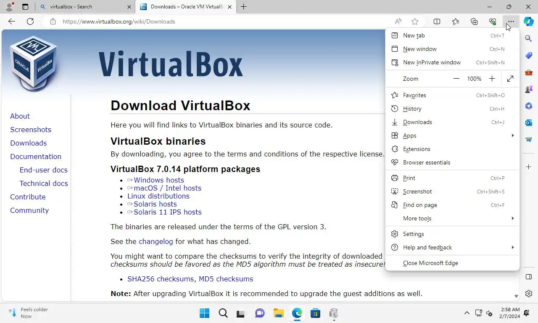This screenshot has height=323, width=538.
Task: Open End-user docs in the sidebar
Action: coord(43,170)
